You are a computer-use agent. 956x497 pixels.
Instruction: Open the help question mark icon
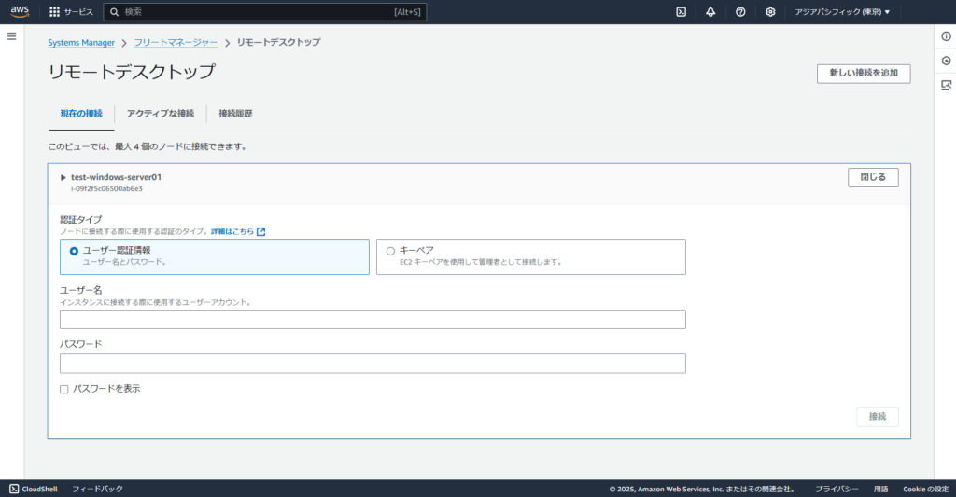point(740,12)
